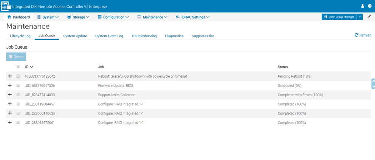Sort by the ID column header
375x160 pixels.
tap(29, 67)
